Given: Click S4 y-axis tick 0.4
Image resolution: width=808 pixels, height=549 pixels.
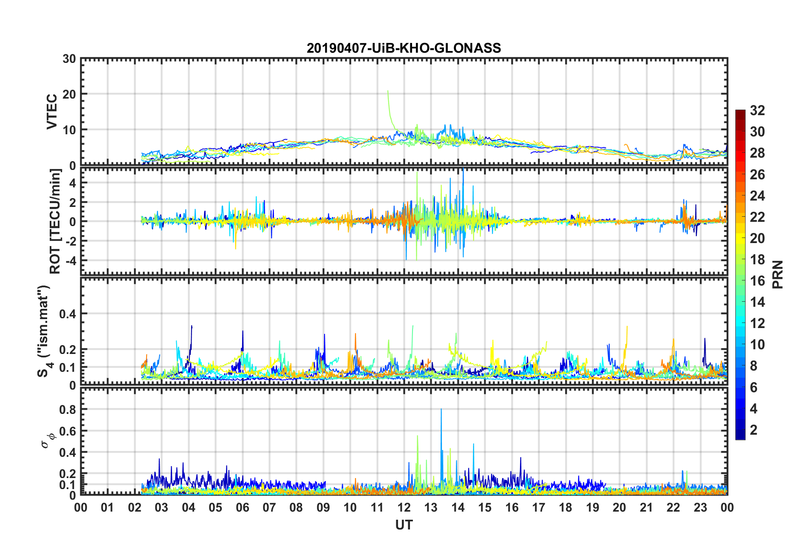Looking at the screenshot, I should (68, 314).
